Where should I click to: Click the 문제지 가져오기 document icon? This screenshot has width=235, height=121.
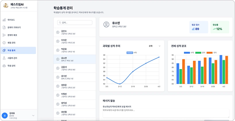[x=4, y=27]
